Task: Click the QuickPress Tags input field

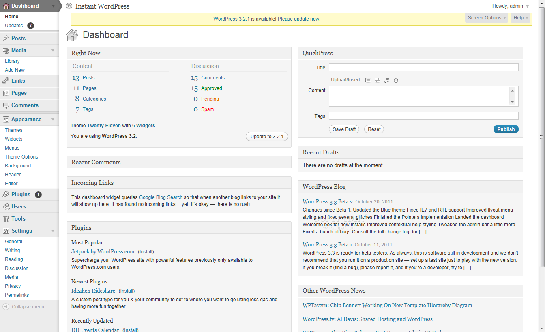Action: 424,116
